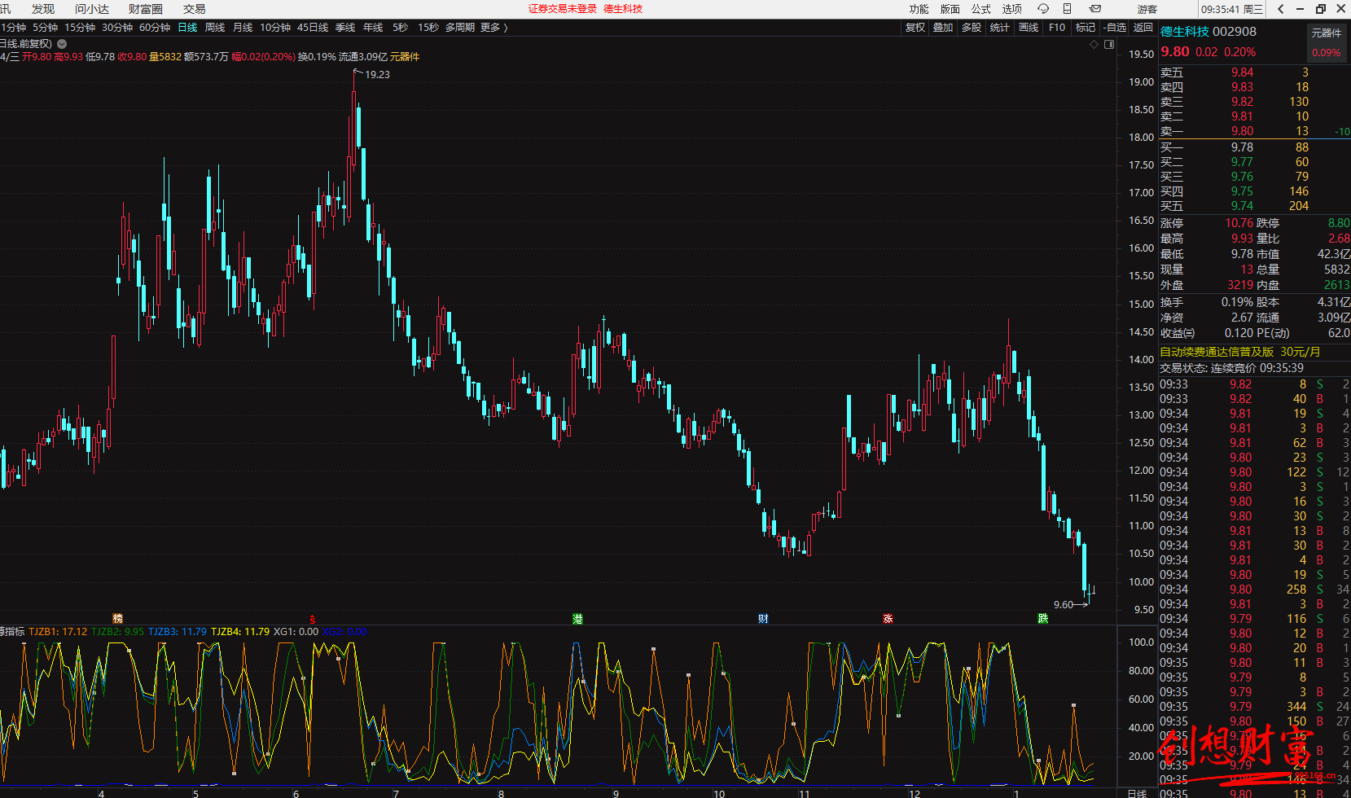Click the 返回 return button

1143,28
